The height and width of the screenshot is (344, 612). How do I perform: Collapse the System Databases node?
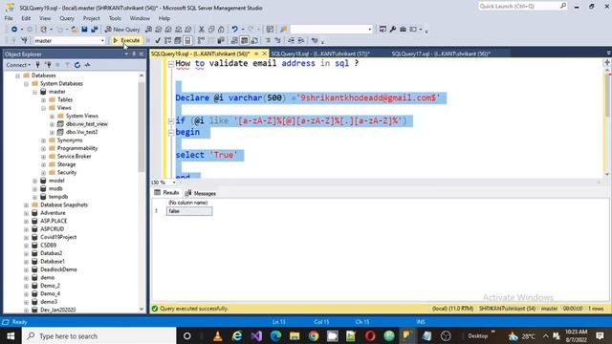pyautogui.click(x=27, y=83)
